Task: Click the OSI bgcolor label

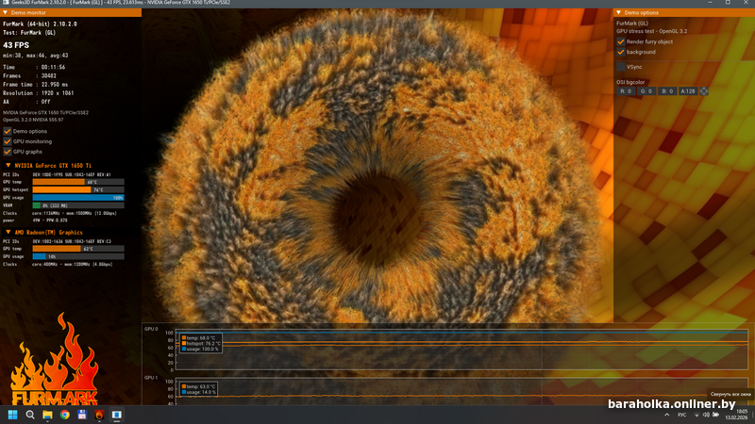Action: coord(630,82)
